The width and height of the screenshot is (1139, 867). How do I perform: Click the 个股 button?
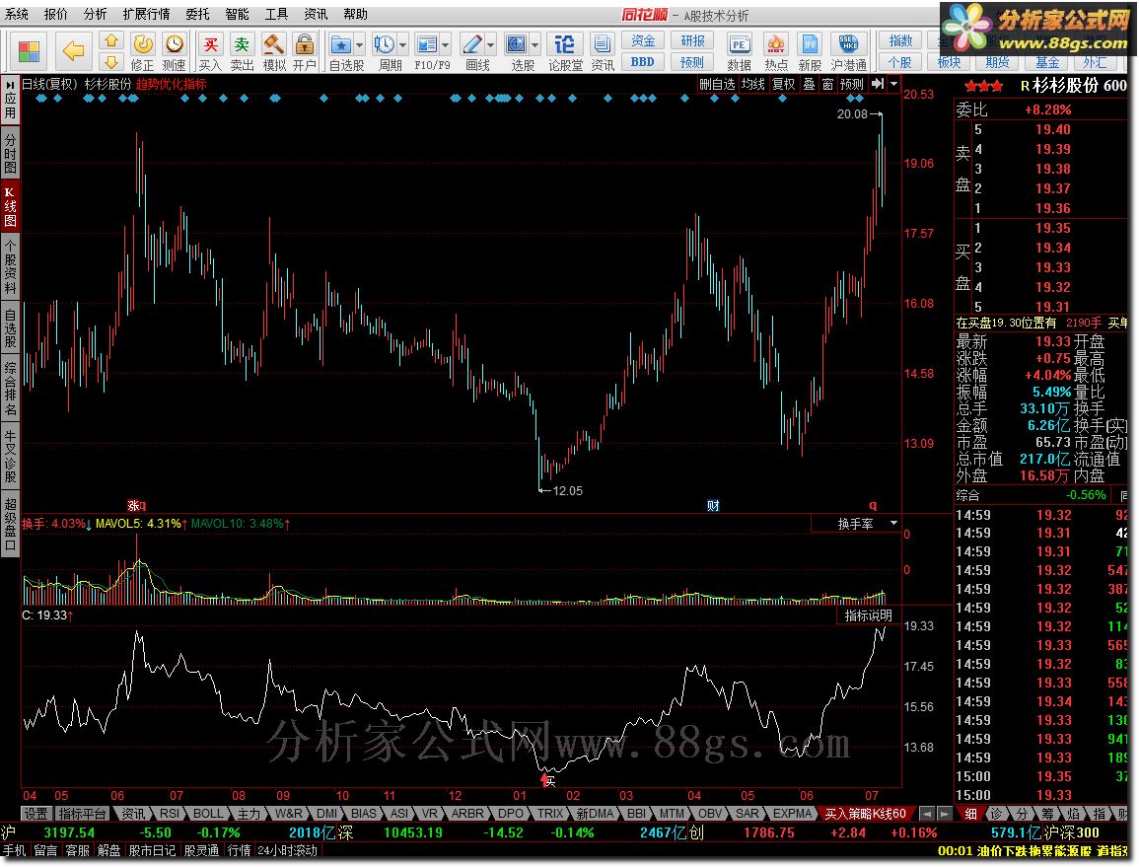pyautogui.click(x=900, y=62)
